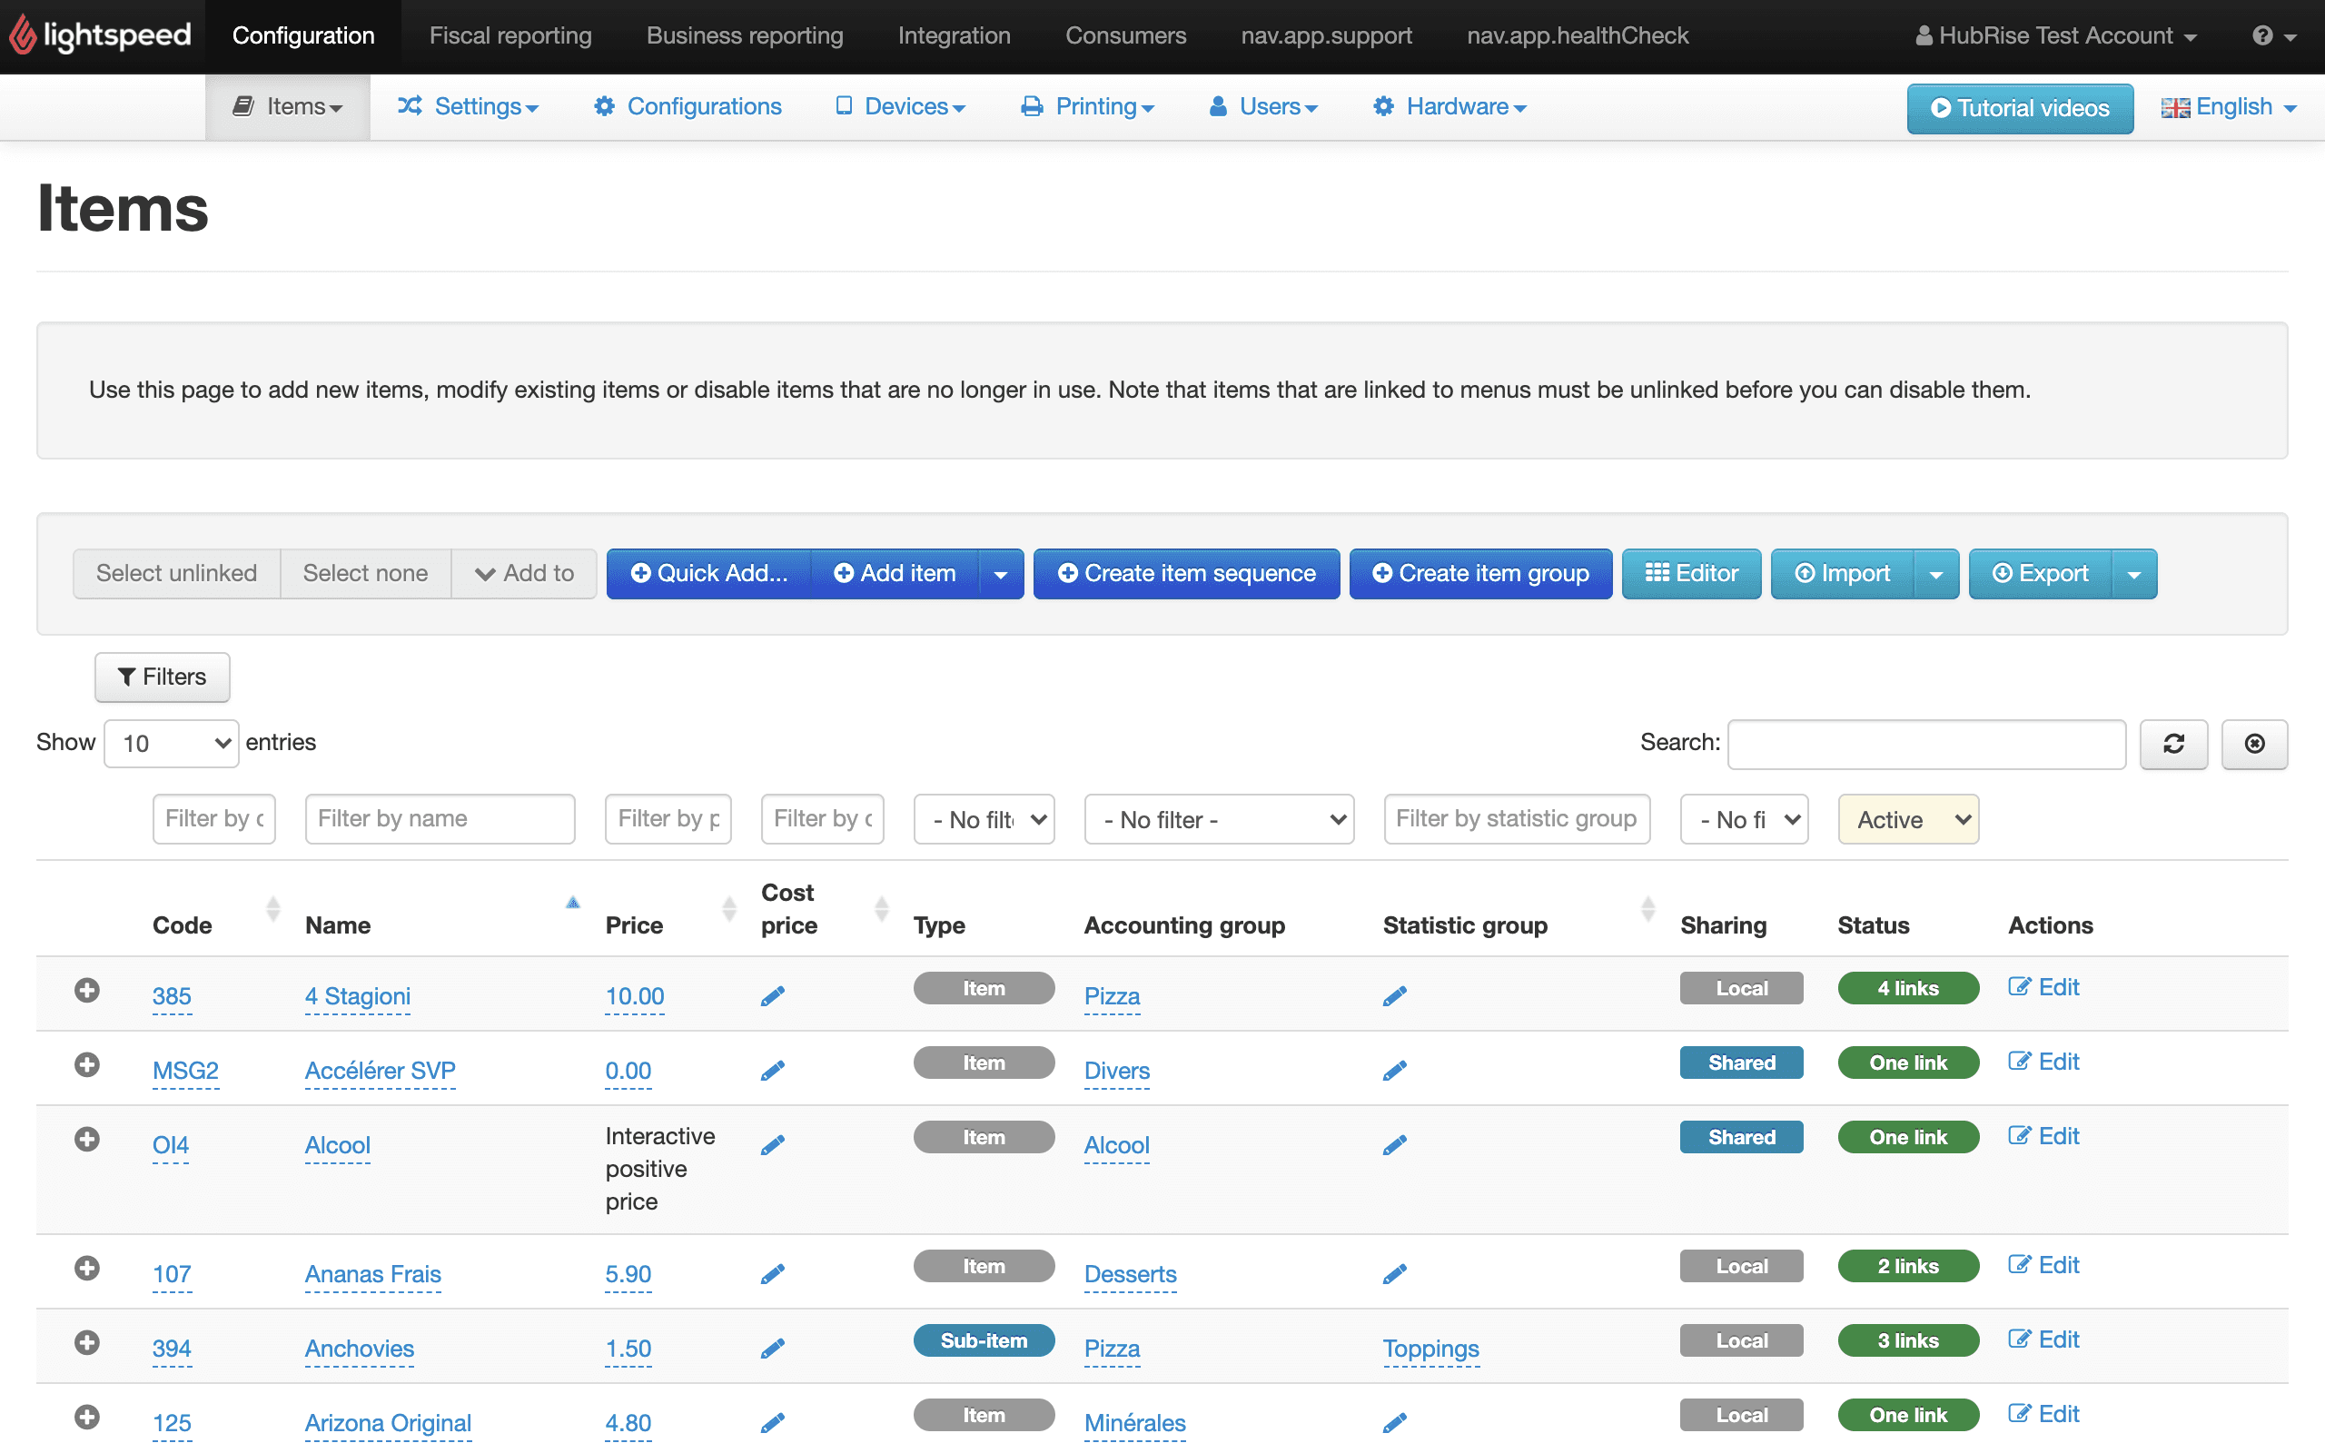
Task: Open the Printing menu
Action: point(1087,106)
